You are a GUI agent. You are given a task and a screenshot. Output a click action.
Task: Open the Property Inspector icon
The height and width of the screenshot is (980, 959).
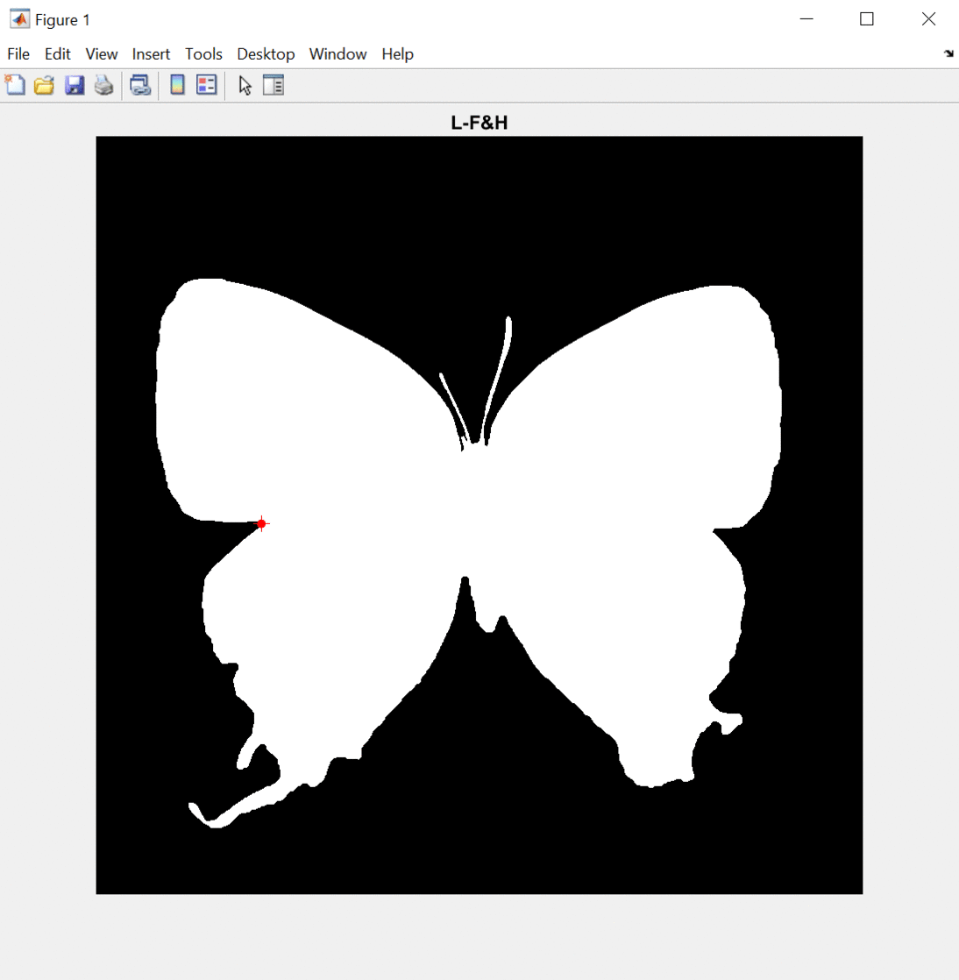pos(273,84)
